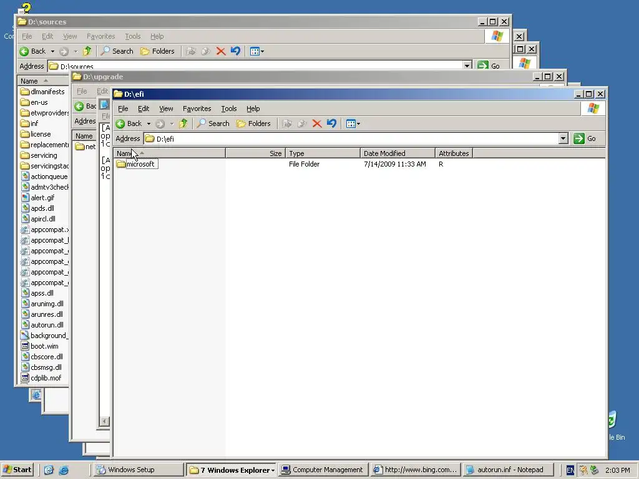Select dlmanifests folder in D:\sources
The width and height of the screenshot is (639, 479).
coord(42,92)
